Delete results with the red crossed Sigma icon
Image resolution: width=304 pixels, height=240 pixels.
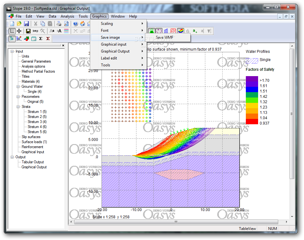(x=48, y=39)
